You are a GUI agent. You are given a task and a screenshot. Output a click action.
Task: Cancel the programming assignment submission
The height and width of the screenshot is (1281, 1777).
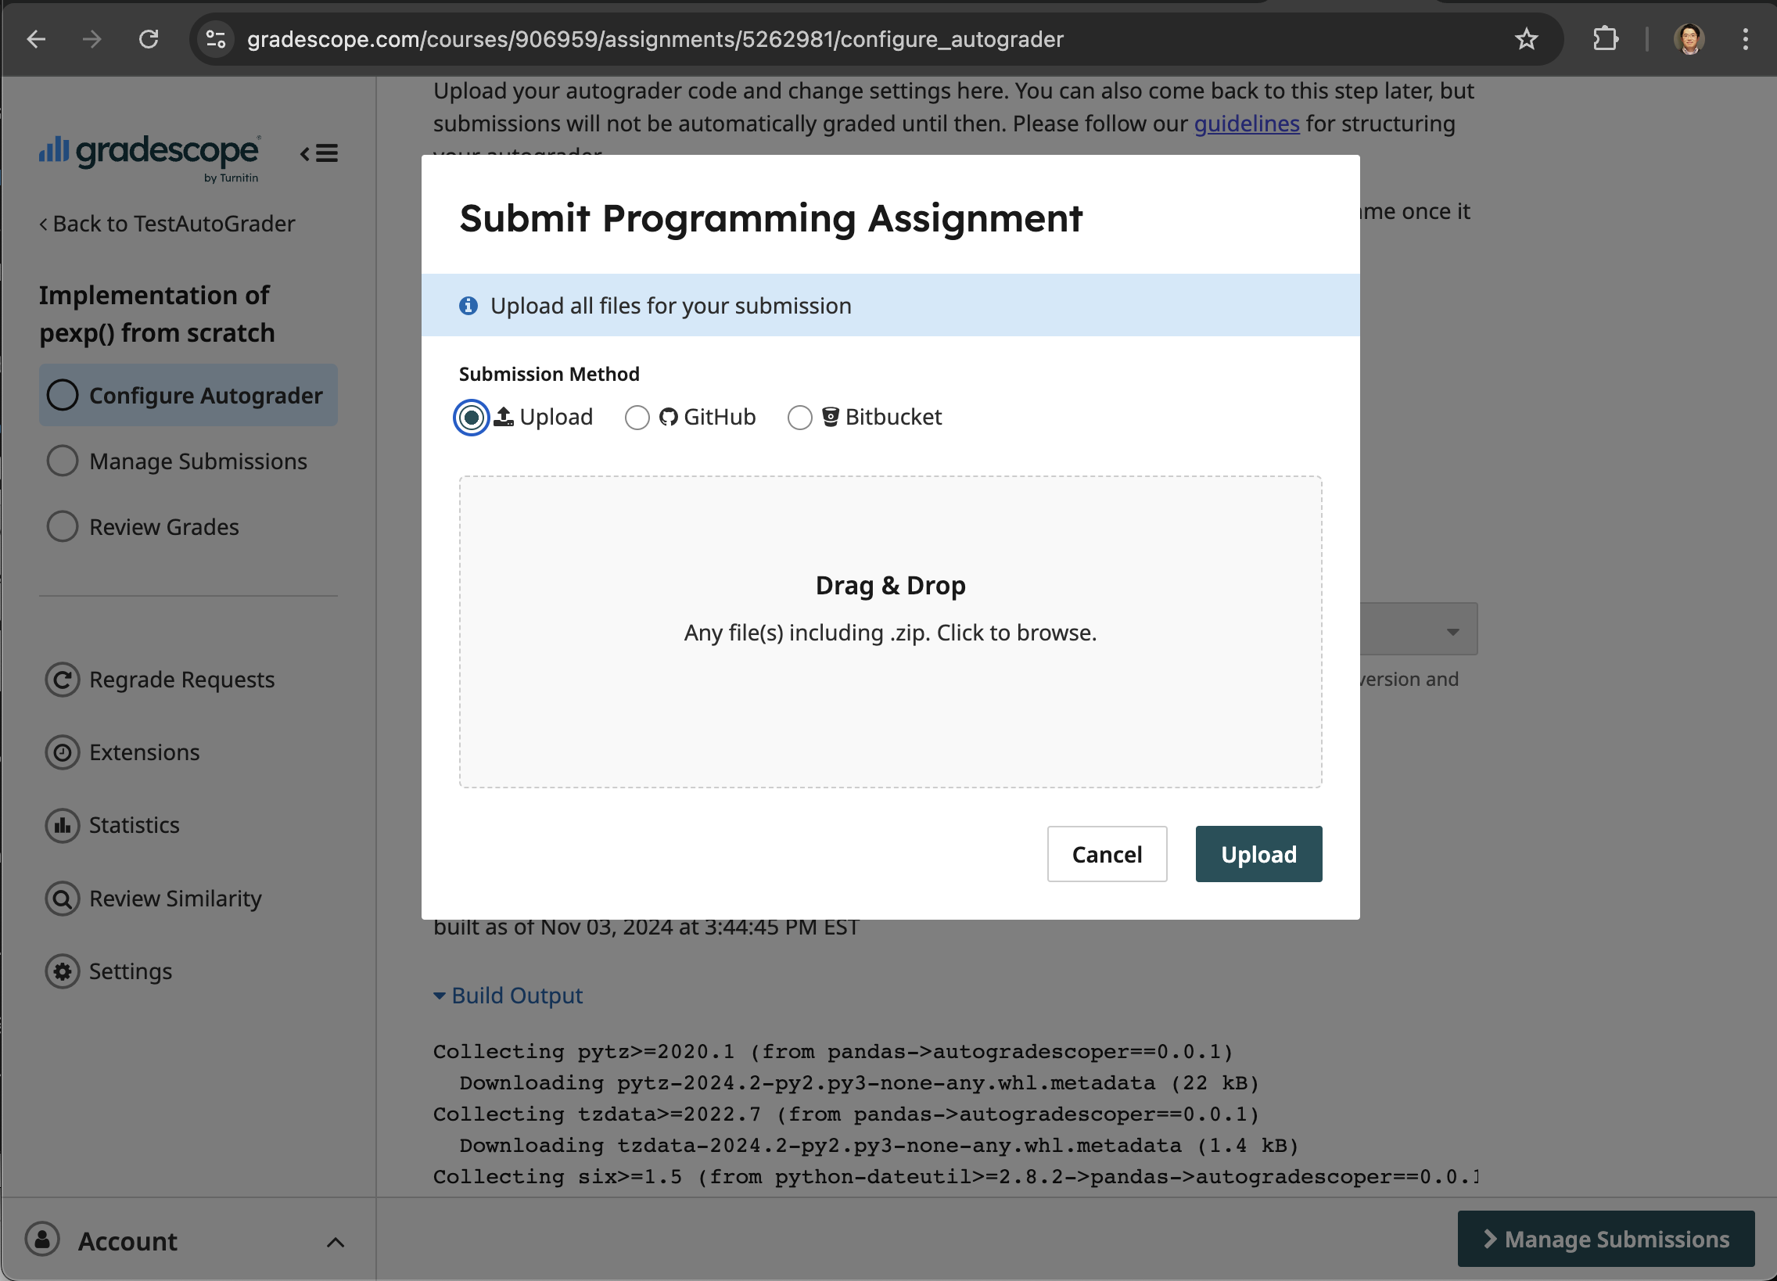tap(1106, 854)
